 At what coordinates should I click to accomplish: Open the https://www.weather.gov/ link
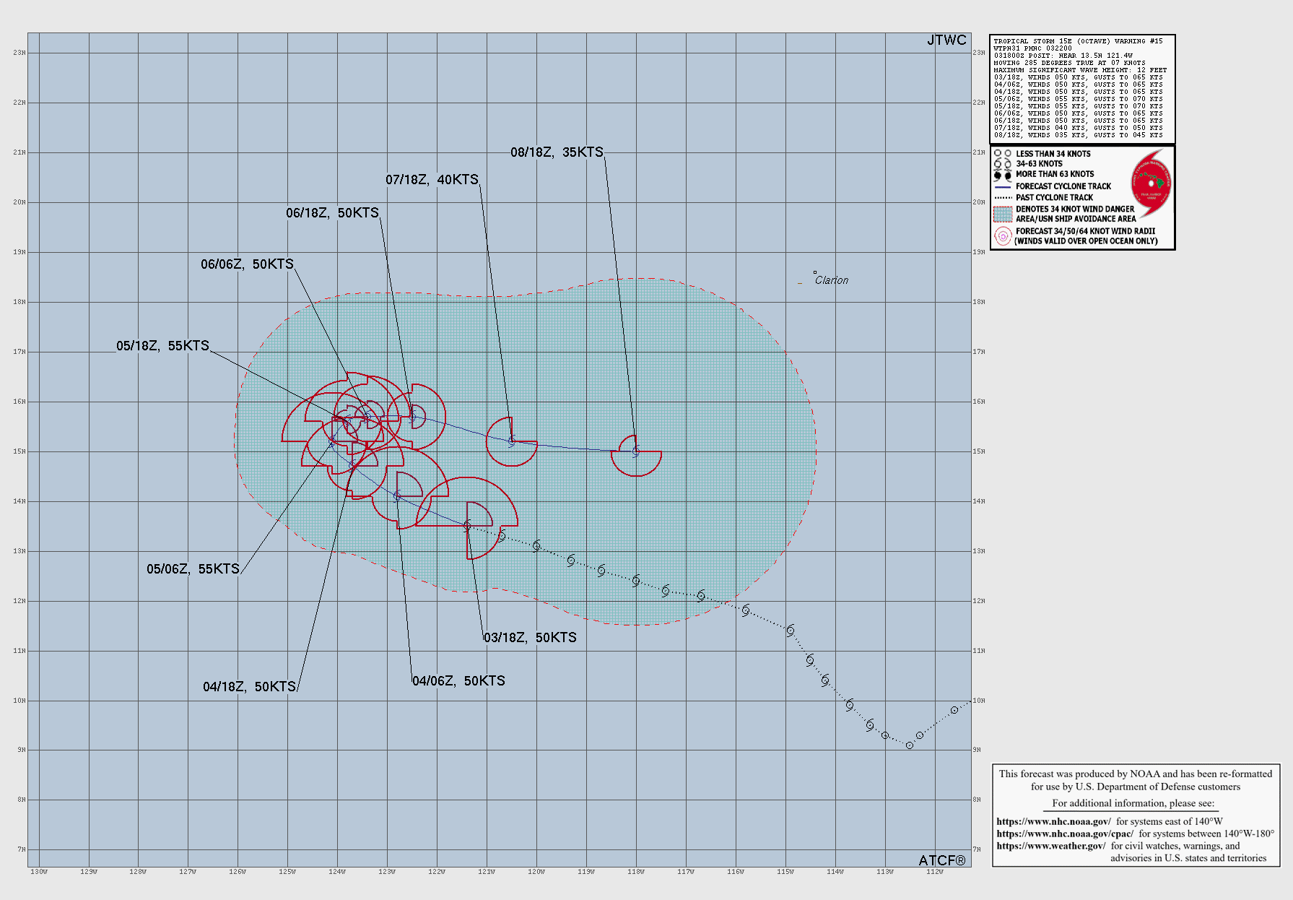point(1050,846)
